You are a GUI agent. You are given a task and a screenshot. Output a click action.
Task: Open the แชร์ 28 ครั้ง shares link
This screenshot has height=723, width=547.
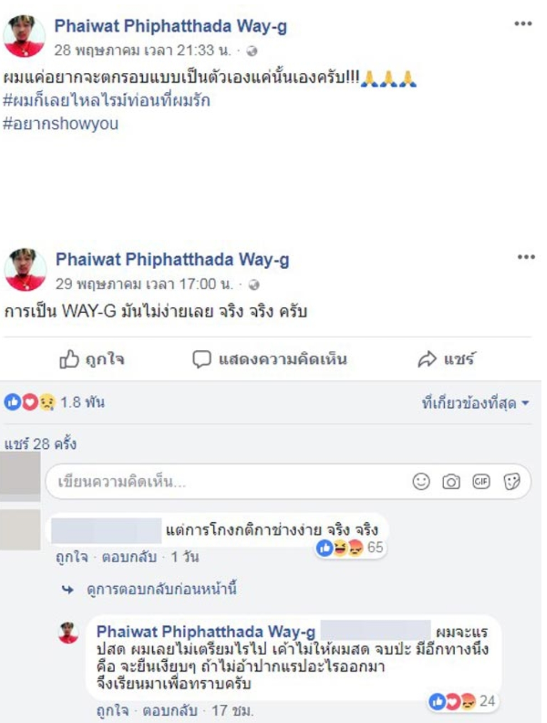tap(41, 444)
